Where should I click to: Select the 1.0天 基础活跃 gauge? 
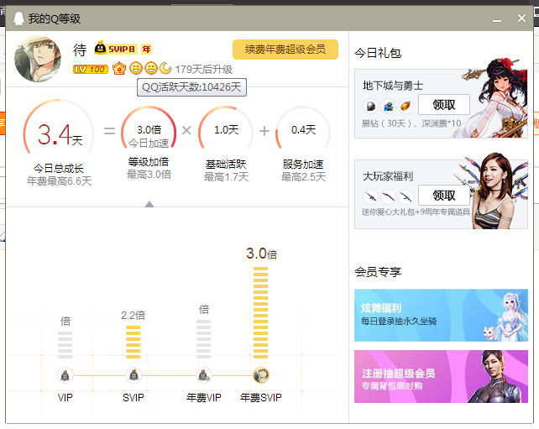point(226,128)
